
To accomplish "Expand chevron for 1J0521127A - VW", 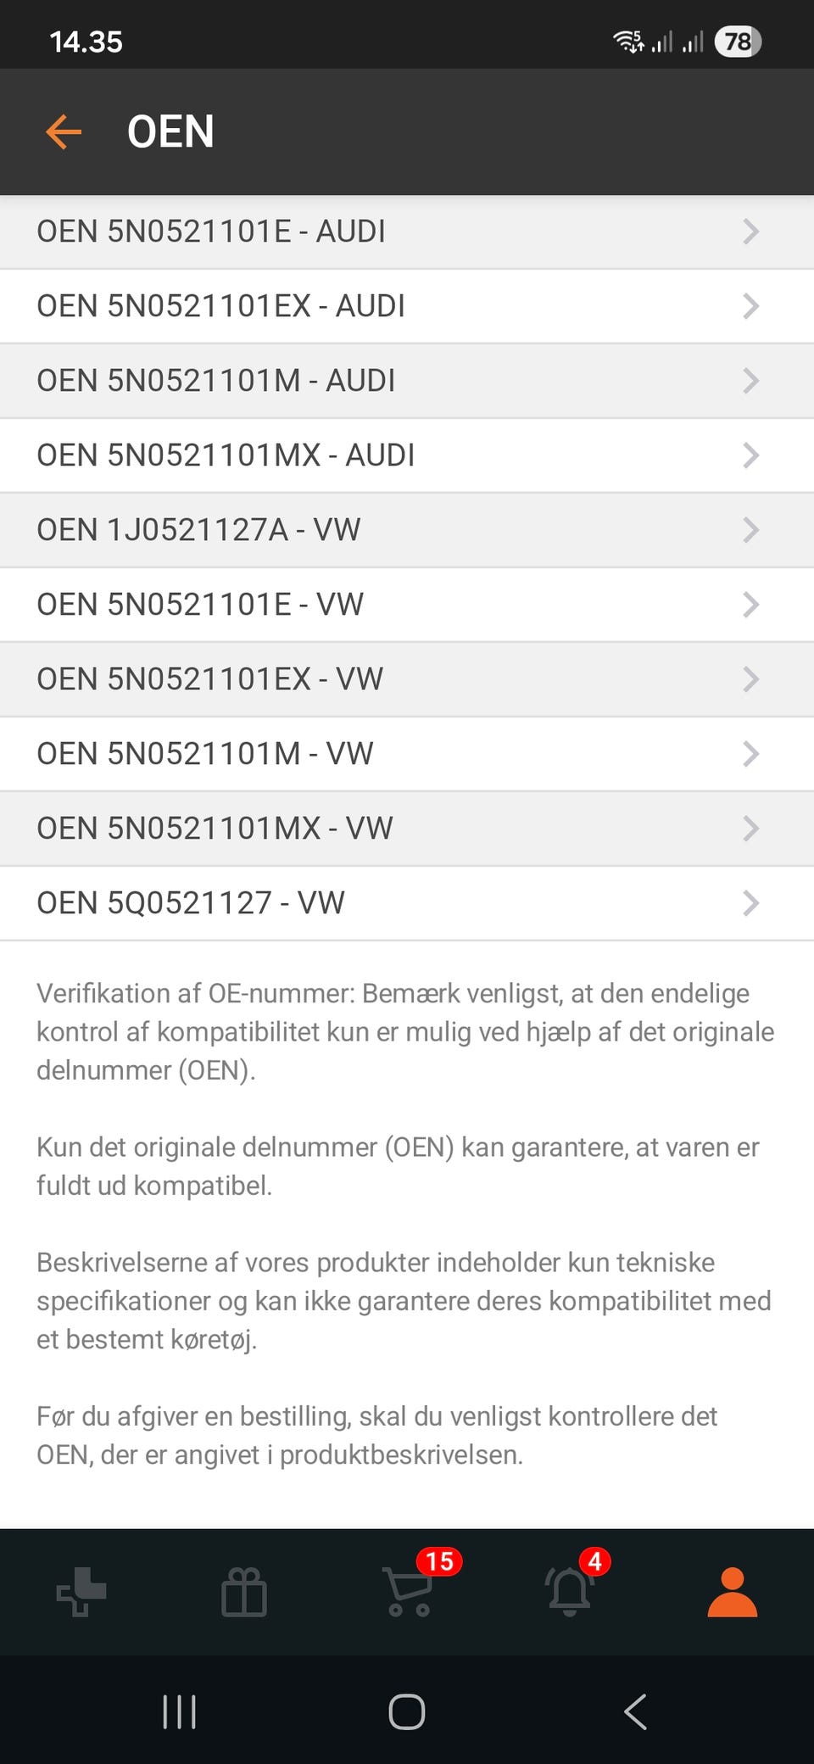I will point(750,530).
